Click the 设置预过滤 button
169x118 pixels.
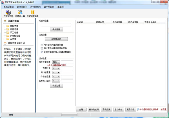pos(56,39)
